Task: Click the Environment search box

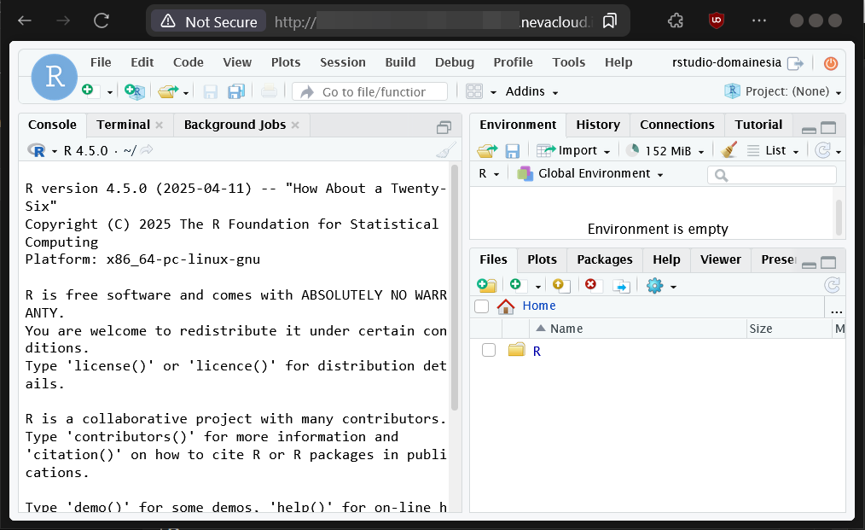Action: tap(772, 175)
